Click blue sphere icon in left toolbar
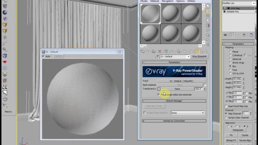 pos(5,12)
